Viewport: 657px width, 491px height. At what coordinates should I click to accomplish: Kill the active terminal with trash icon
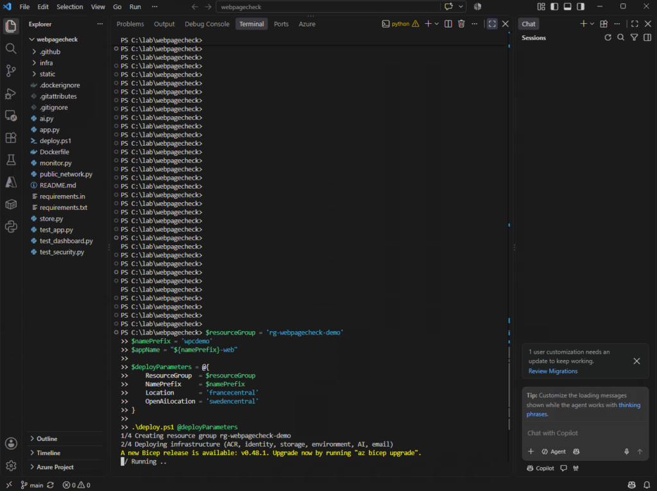(x=461, y=24)
